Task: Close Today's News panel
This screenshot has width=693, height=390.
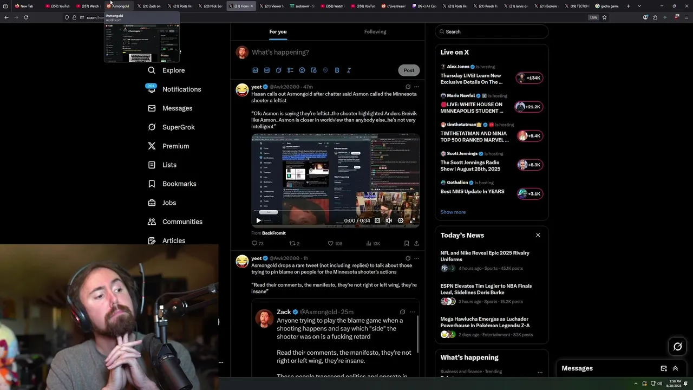Action: point(538,235)
